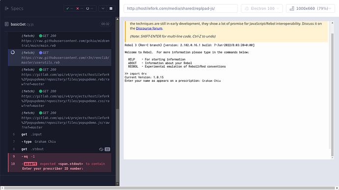Click the failed assert command 10
Viewport: 339px width, 190px height.
[59, 166]
